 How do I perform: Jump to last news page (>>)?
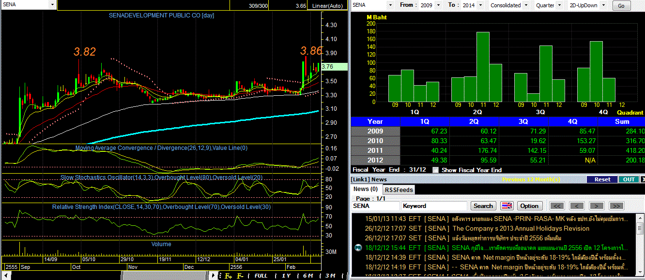[616, 206]
